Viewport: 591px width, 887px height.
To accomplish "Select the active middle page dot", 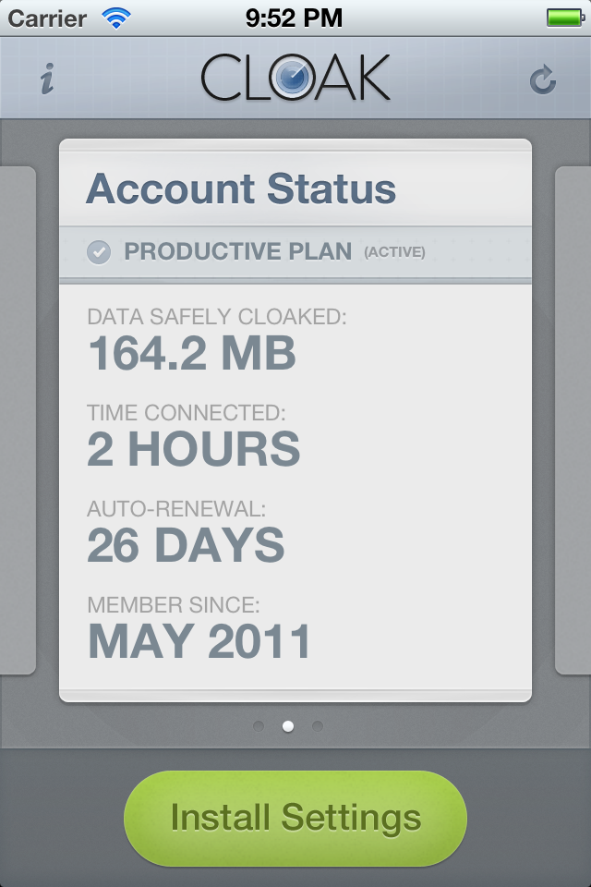I will click(288, 726).
